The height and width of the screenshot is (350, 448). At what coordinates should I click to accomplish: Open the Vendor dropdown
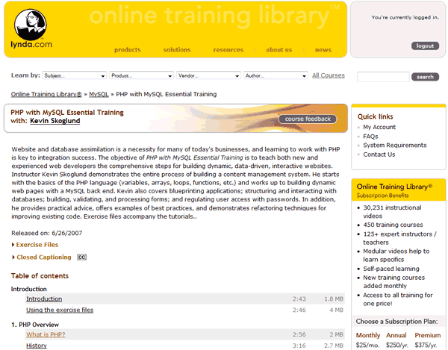[208, 75]
